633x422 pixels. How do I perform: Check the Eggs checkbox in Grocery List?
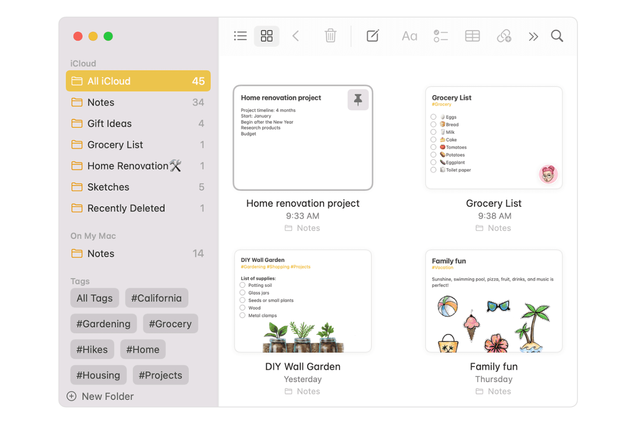[x=433, y=117]
